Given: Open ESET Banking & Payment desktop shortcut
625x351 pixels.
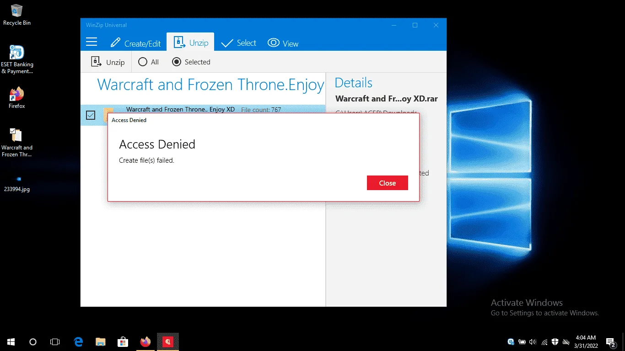Looking at the screenshot, I should (x=17, y=59).
